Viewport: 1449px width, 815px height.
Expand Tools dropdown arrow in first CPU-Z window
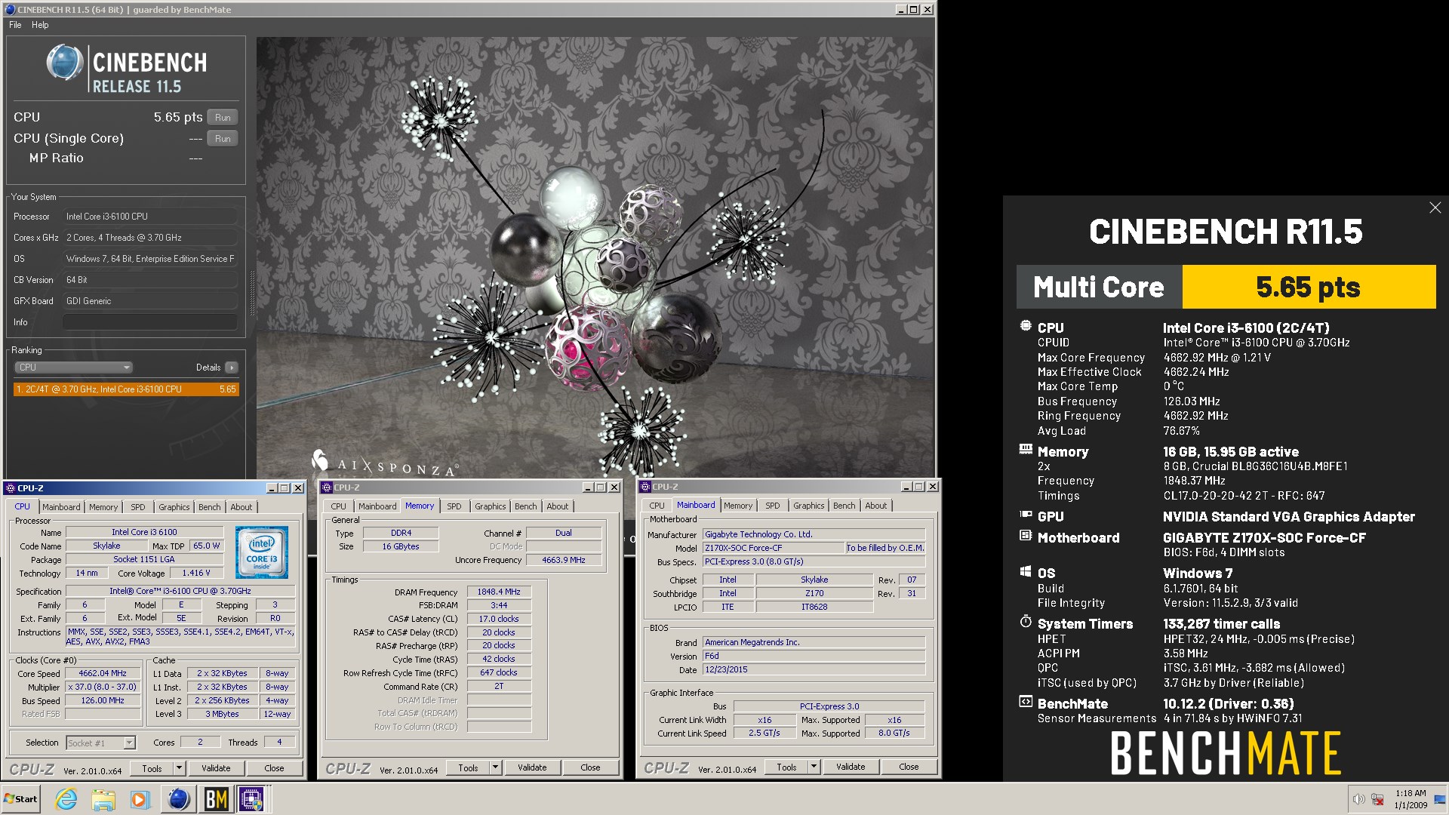point(179,768)
